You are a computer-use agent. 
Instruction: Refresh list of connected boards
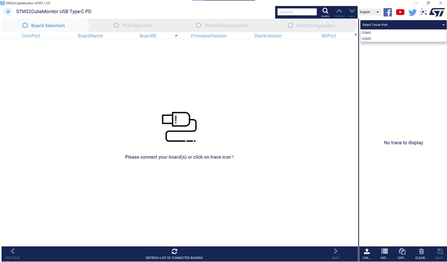click(x=174, y=254)
